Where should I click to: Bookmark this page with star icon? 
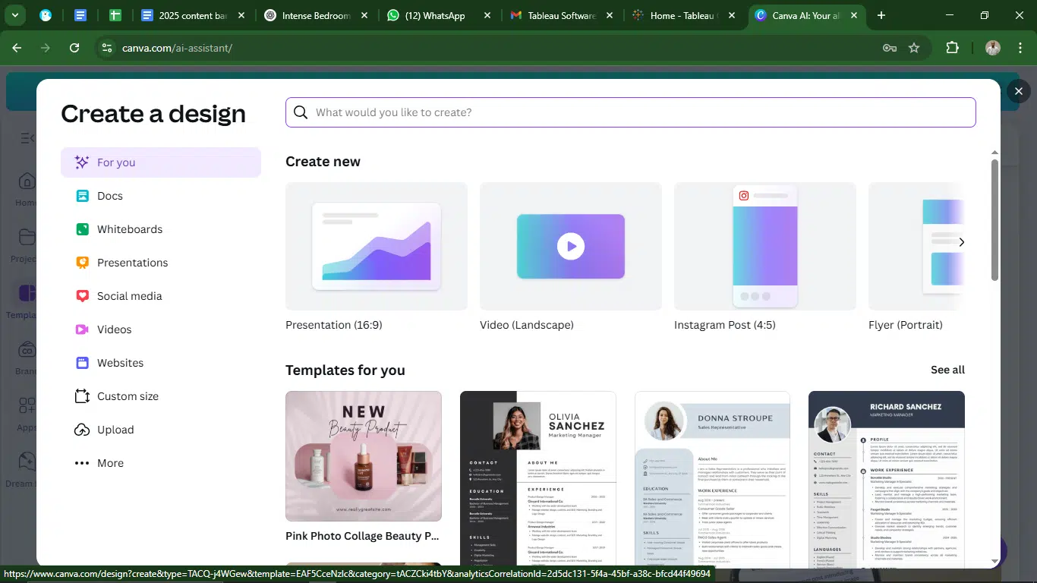[x=914, y=48]
